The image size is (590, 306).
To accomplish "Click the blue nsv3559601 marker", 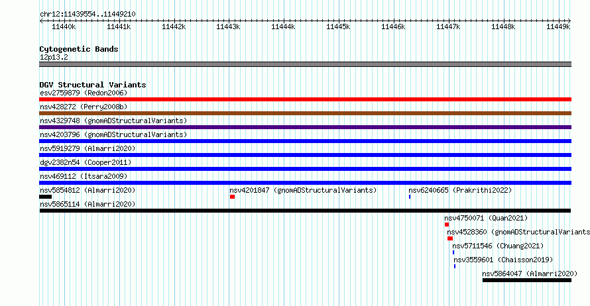I will (x=455, y=266).
